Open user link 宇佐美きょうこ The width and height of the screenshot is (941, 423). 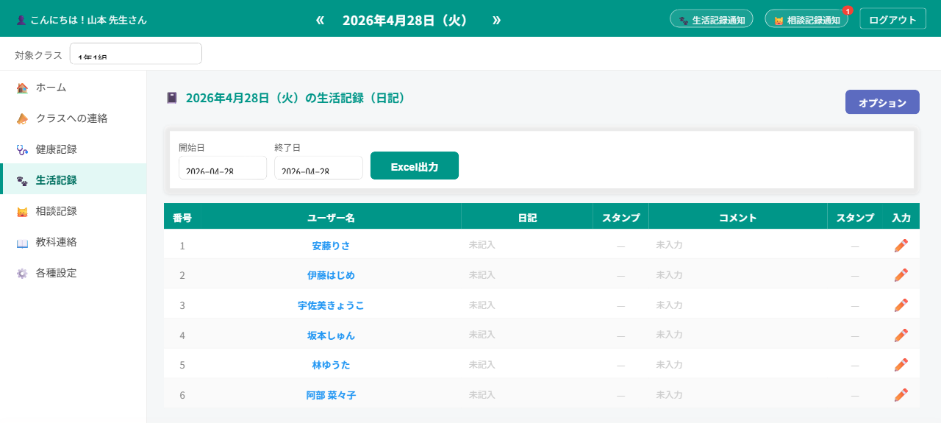pos(331,305)
